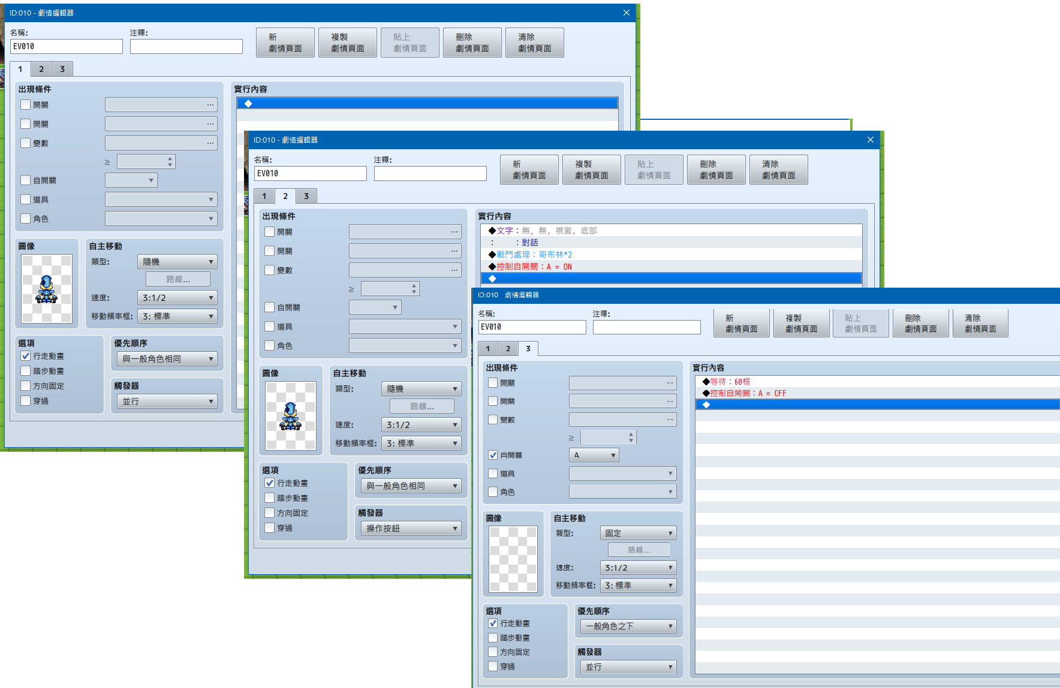Click the 注釋 field in the front window
1060x688 pixels.
pos(647,327)
